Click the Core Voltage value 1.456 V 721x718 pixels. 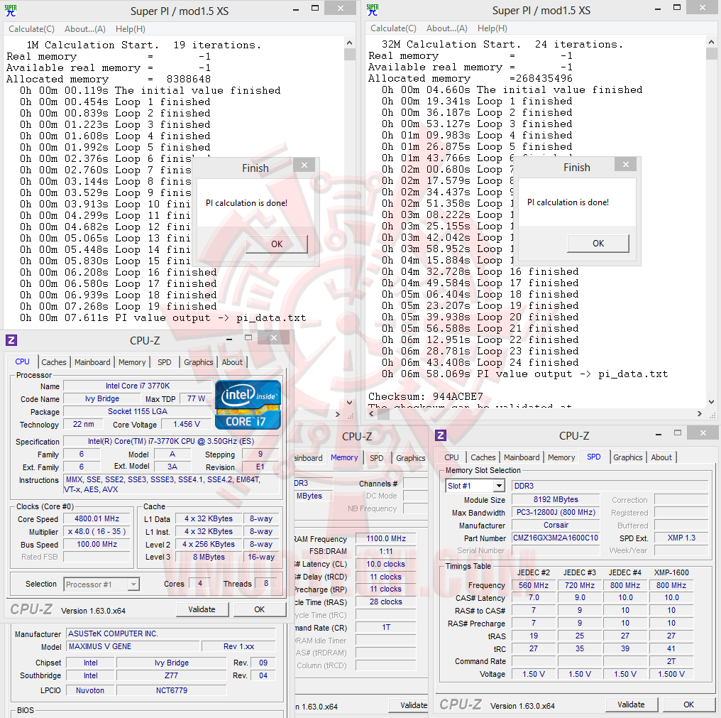click(187, 425)
